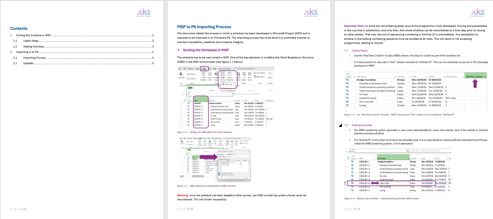This screenshot has width=493, height=219.
Task: Click the bullet starting 'The WBS numbering system generates'
Action: [x=421, y=132]
